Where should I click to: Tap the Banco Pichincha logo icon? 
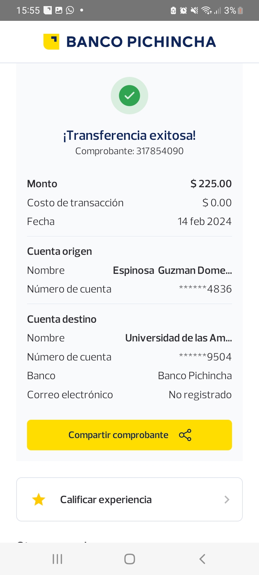point(51,42)
